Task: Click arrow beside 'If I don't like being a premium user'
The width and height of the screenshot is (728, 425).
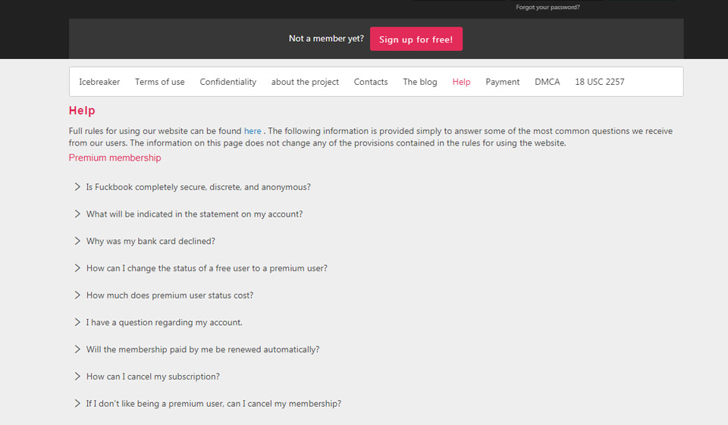Action: click(x=77, y=404)
